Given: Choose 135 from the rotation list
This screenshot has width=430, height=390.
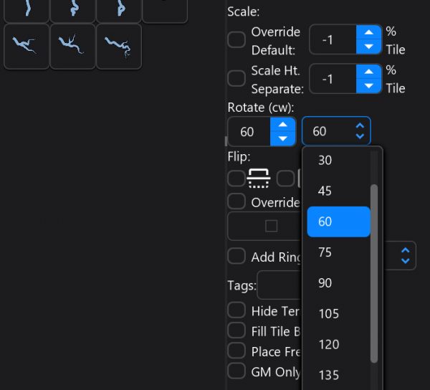Looking at the screenshot, I should click(338, 375).
